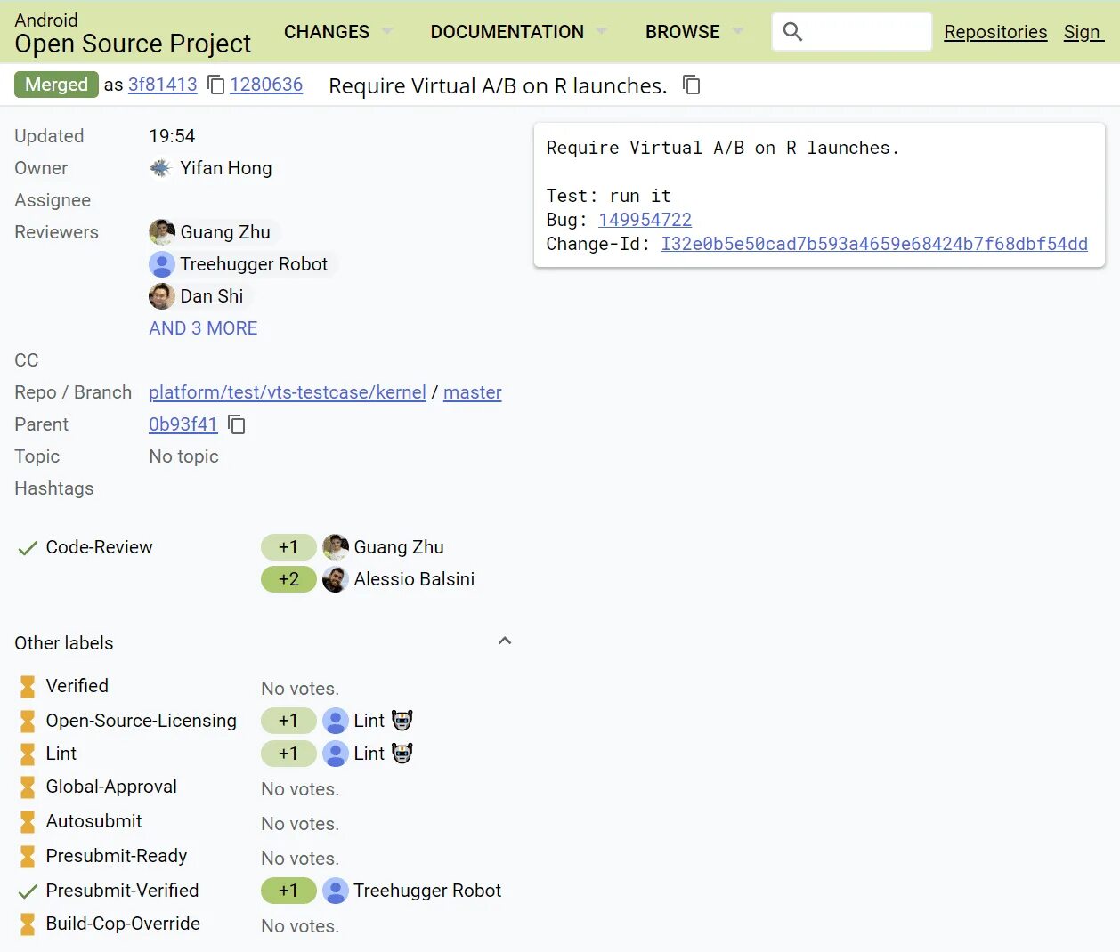
Task: Click the Presubmit-Verified checkmark icon
Action: pos(28,891)
